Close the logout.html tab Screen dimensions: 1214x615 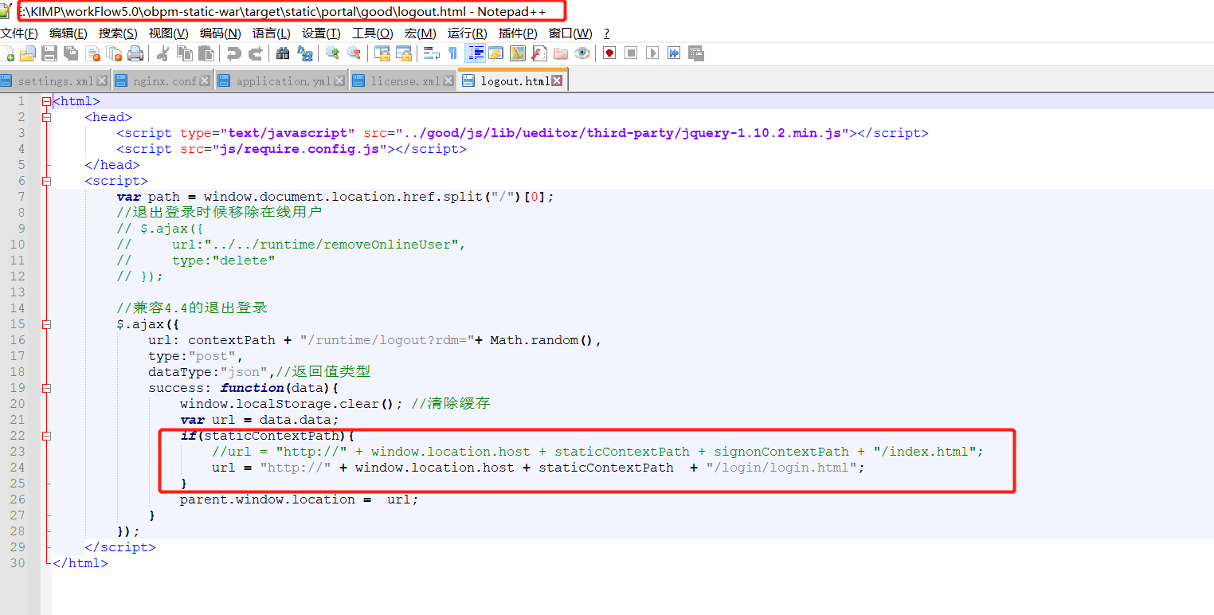557,80
